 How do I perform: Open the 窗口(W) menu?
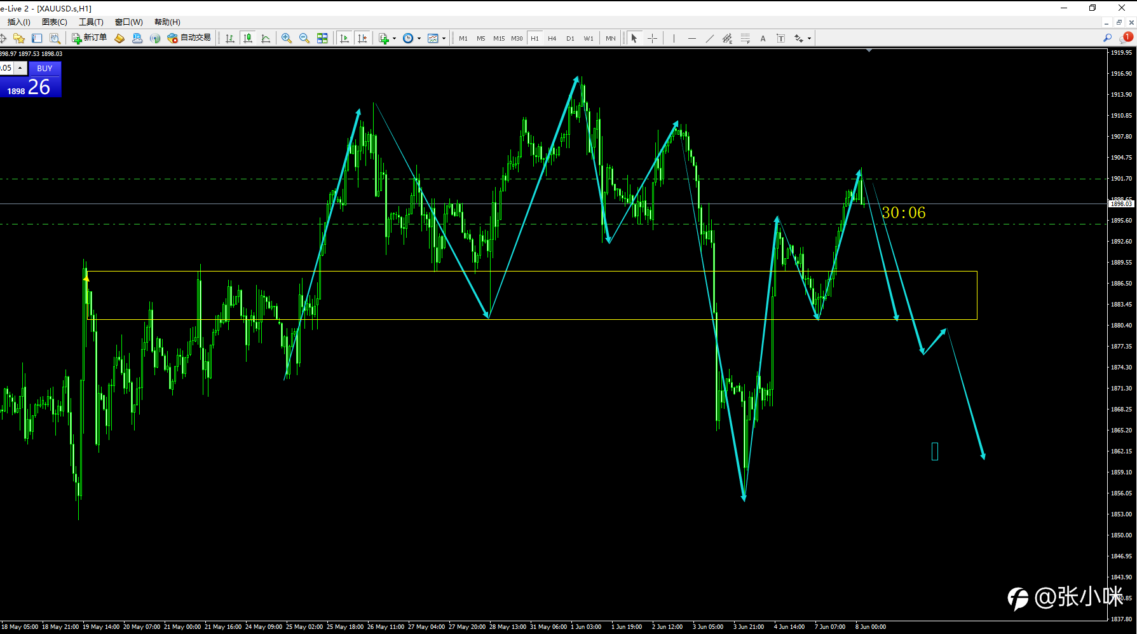[x=128, y=22]
